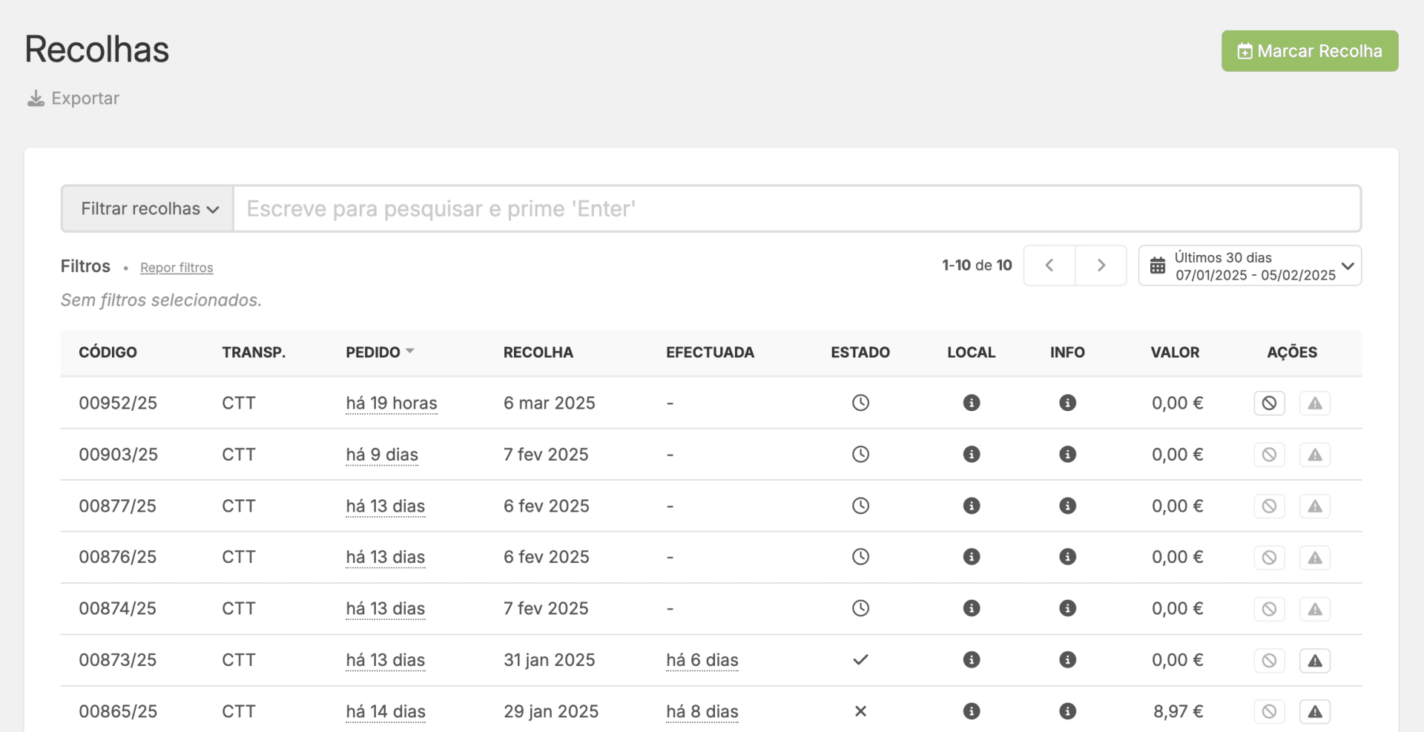Click checkmark status icon for 00873/25
This screenshot has width=1424, height=732.
coord(860,660)
